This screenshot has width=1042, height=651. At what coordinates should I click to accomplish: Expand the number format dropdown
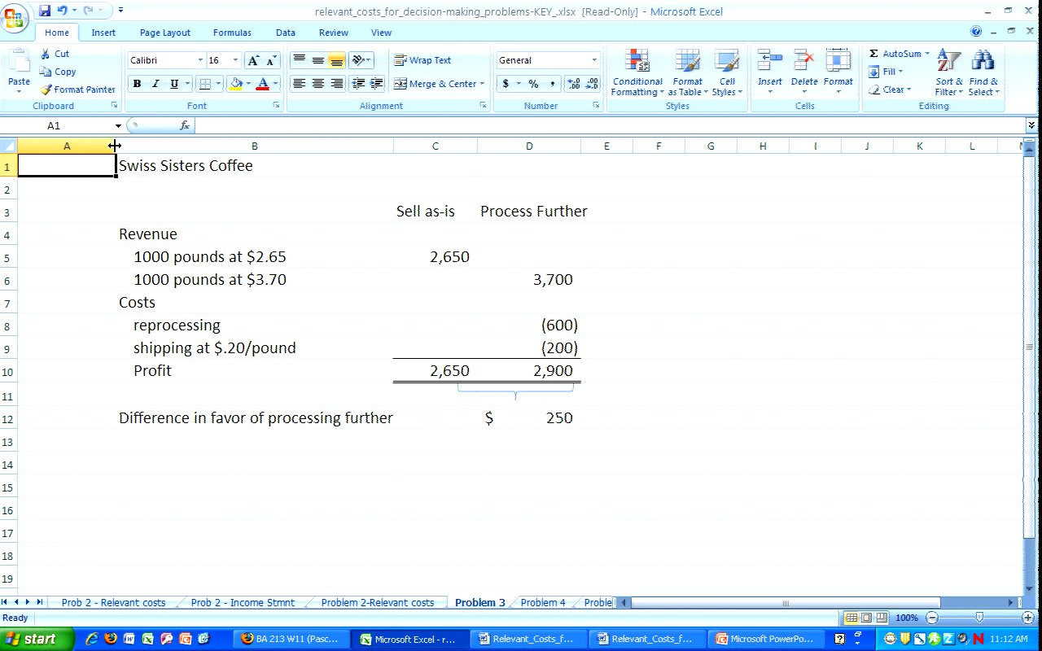pos(593,60)
